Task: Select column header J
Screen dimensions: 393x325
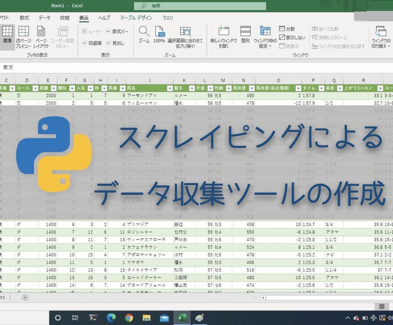Action: (x=150, y=80)
